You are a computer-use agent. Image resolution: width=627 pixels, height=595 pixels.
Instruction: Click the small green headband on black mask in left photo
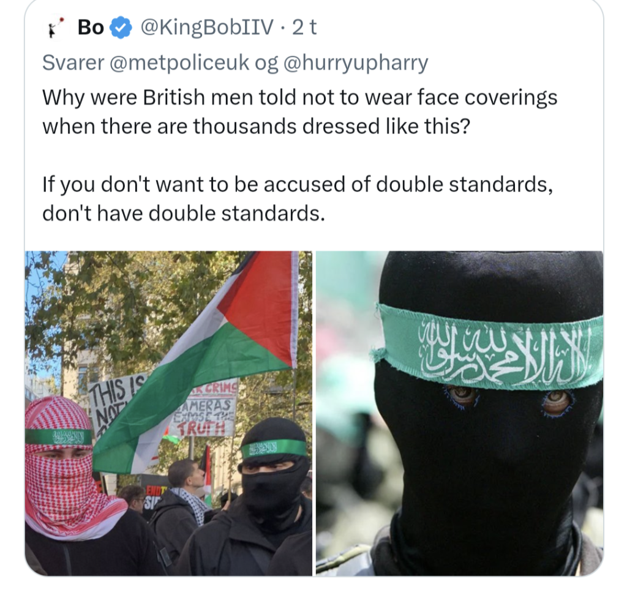click(x=274, y=449)
